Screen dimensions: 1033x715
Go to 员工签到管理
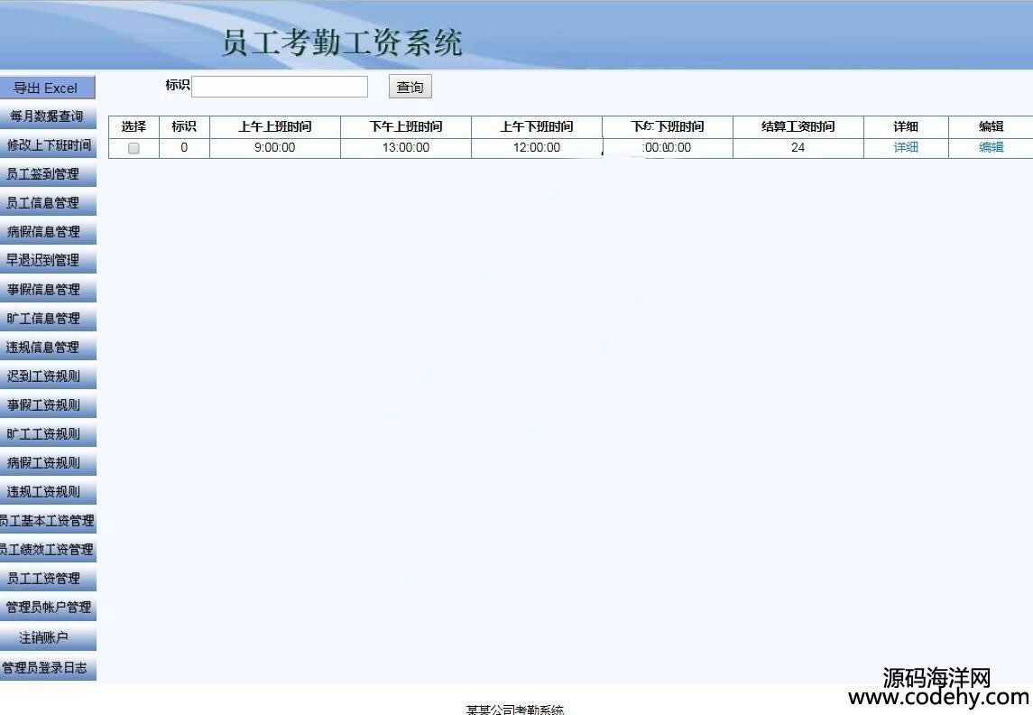[x=48, y=174]
